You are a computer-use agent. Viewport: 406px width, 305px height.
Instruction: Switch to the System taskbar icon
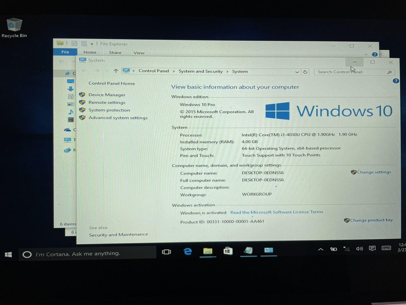269,250
